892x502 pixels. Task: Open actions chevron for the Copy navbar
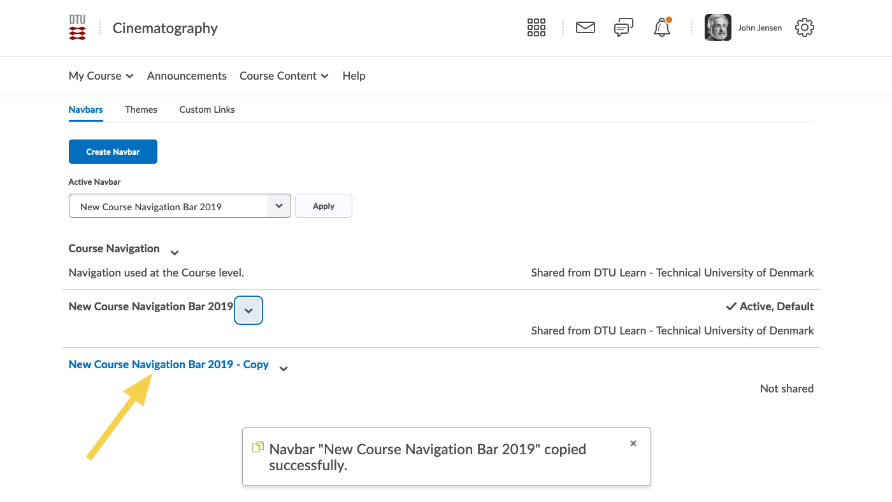click(x=284, y=368)
